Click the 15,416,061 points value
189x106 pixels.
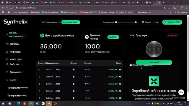[x=113, y=69]
